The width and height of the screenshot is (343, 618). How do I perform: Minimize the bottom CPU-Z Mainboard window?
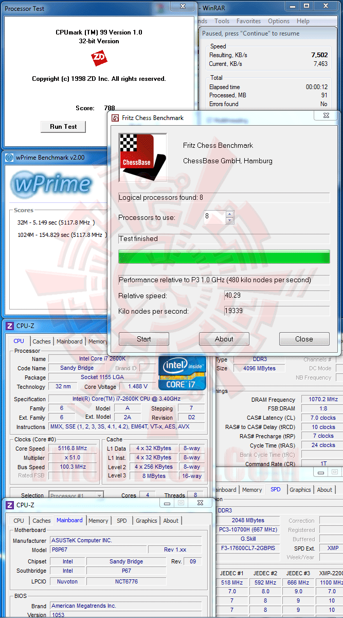pos(167,503)
